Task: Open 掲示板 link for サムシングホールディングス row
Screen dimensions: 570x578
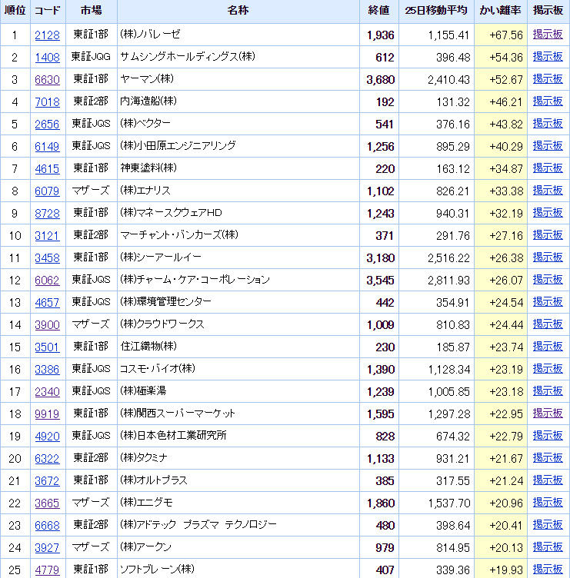Action: (548, 57)
